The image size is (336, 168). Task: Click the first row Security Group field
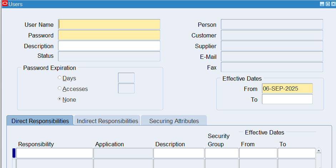pyautogui.click(x=221, y=153)
